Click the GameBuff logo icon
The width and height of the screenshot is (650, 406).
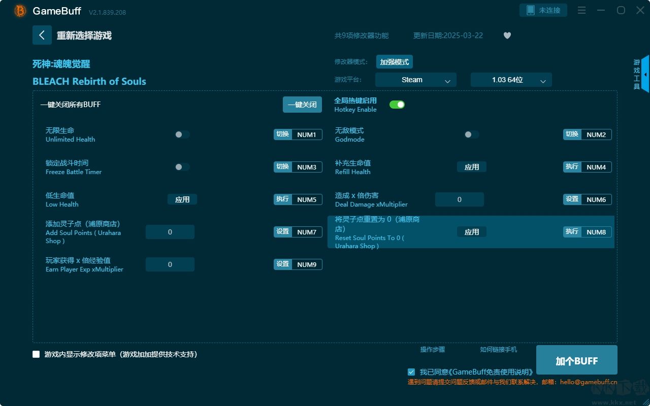20,11
